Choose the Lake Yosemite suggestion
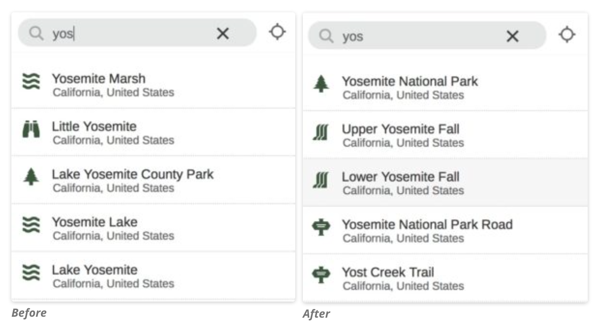Screen dimensions: 601x330 click(153, 276)
